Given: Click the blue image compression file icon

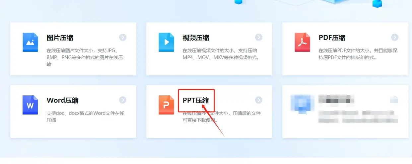Looking at the screenshot, I should [30, 42].
